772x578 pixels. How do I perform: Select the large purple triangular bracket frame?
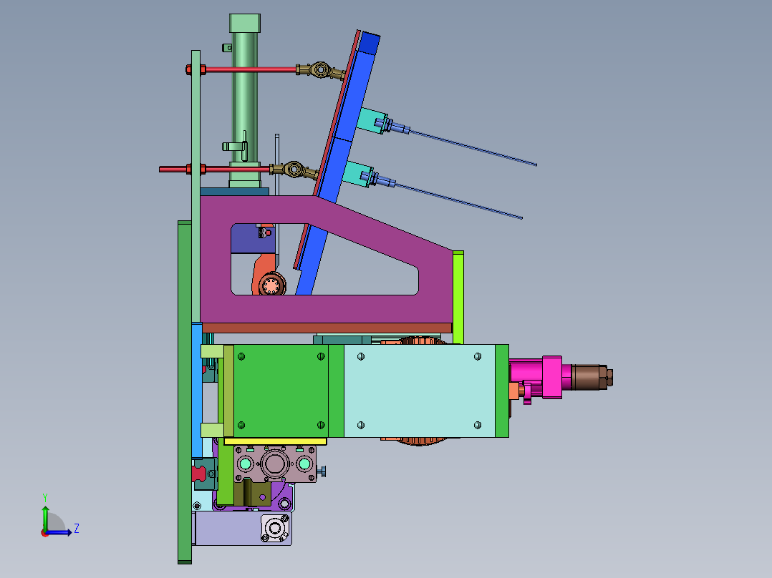325,309
